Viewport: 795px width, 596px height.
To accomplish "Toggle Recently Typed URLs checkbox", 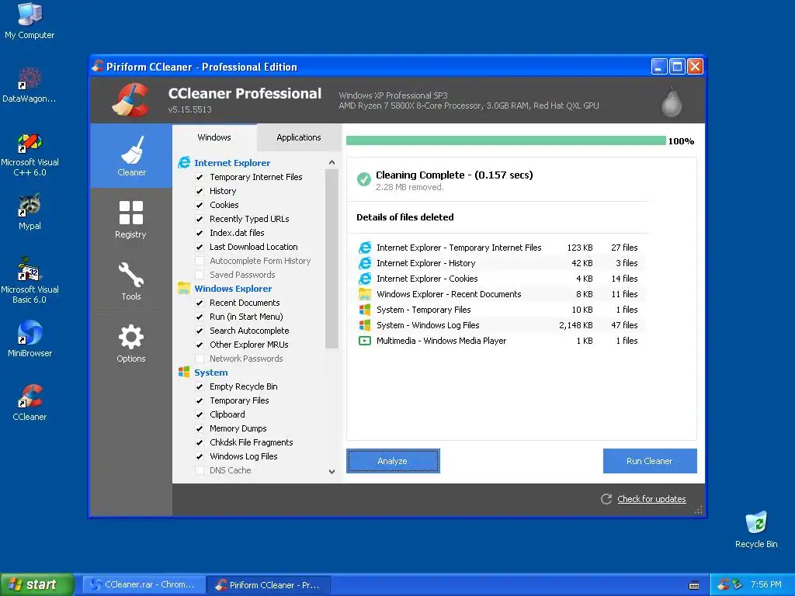I will click(x=200, y=219).
